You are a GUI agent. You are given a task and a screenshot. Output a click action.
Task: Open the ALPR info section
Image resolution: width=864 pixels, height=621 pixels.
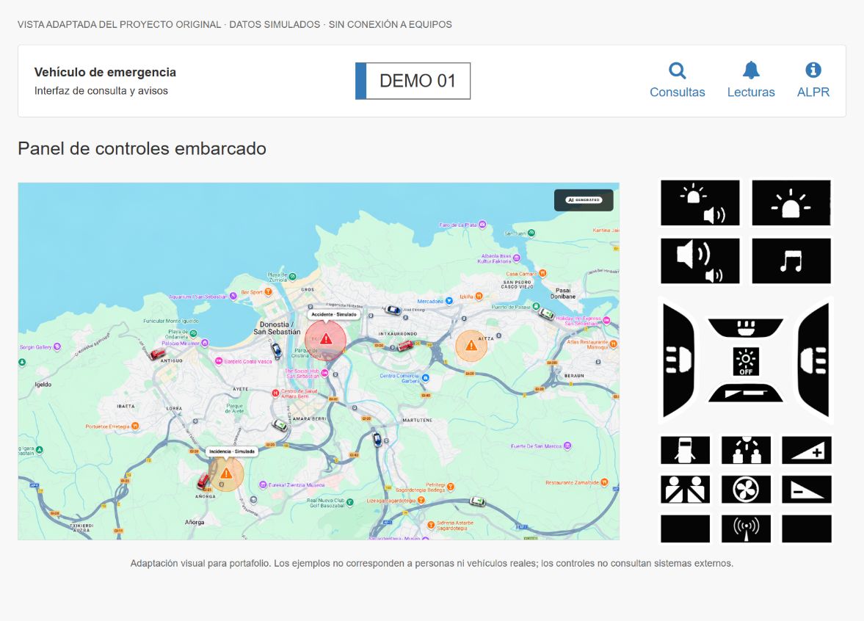[x=813, y=81]
